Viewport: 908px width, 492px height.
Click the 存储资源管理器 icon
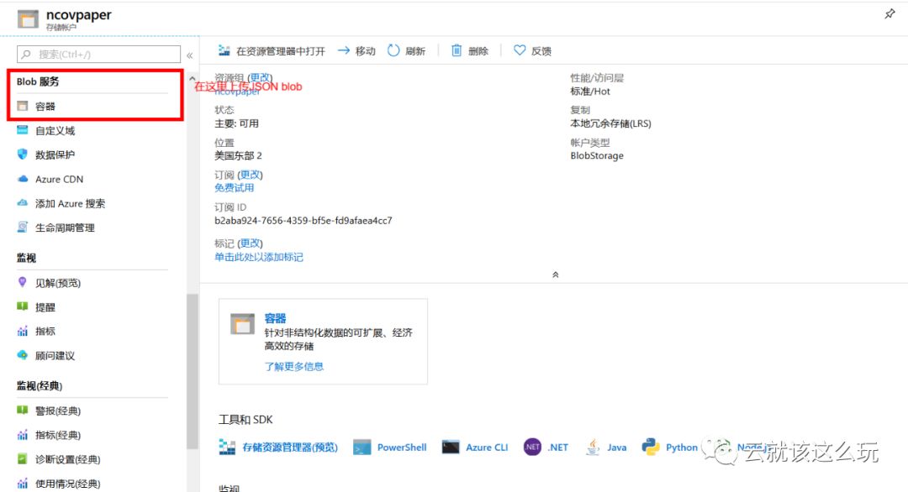[x=227, y=447]
